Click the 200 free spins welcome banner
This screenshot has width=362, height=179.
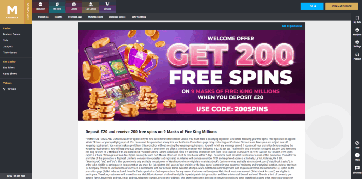pyautogui.click(x=191, y=75)
